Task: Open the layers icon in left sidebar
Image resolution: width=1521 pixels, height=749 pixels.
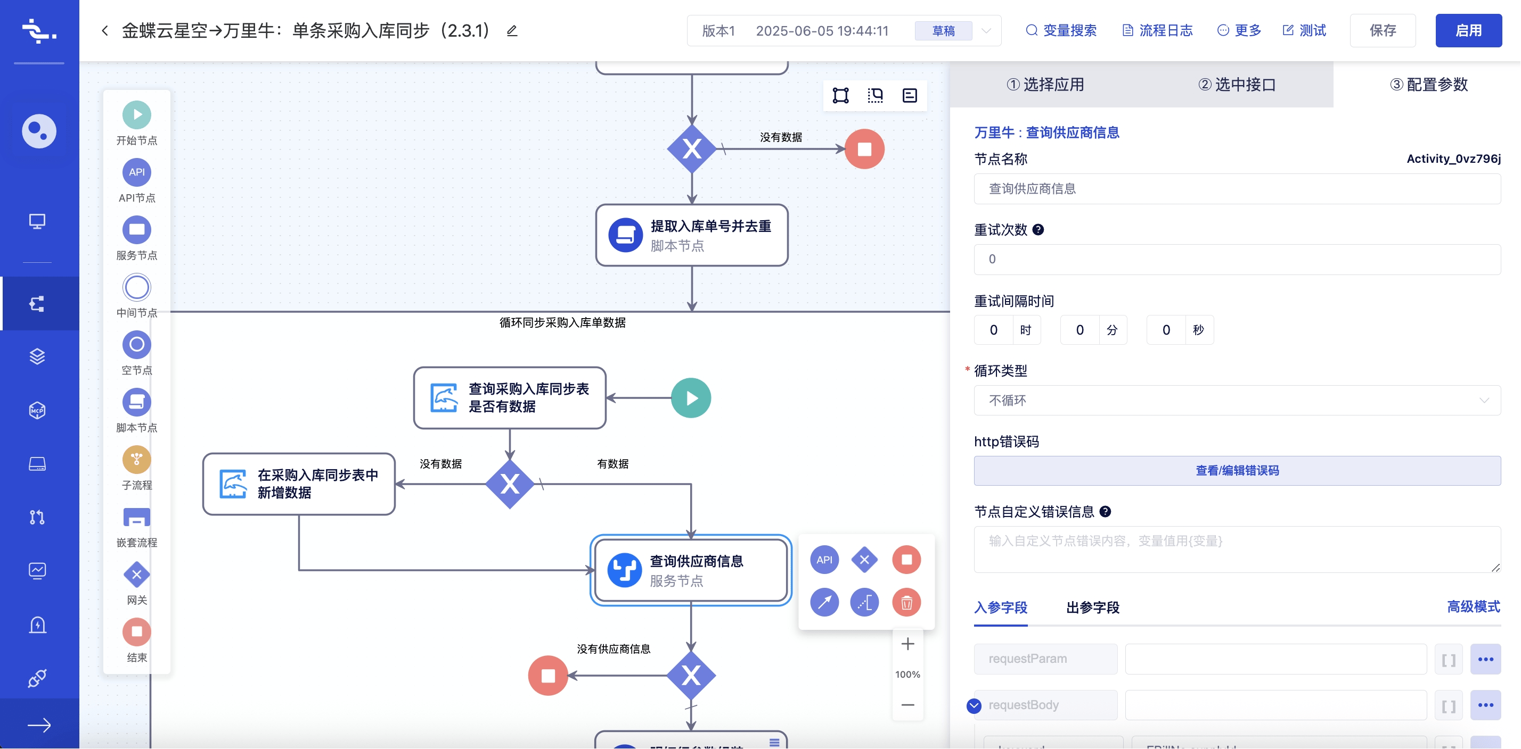Action: [x=37, y=356]
